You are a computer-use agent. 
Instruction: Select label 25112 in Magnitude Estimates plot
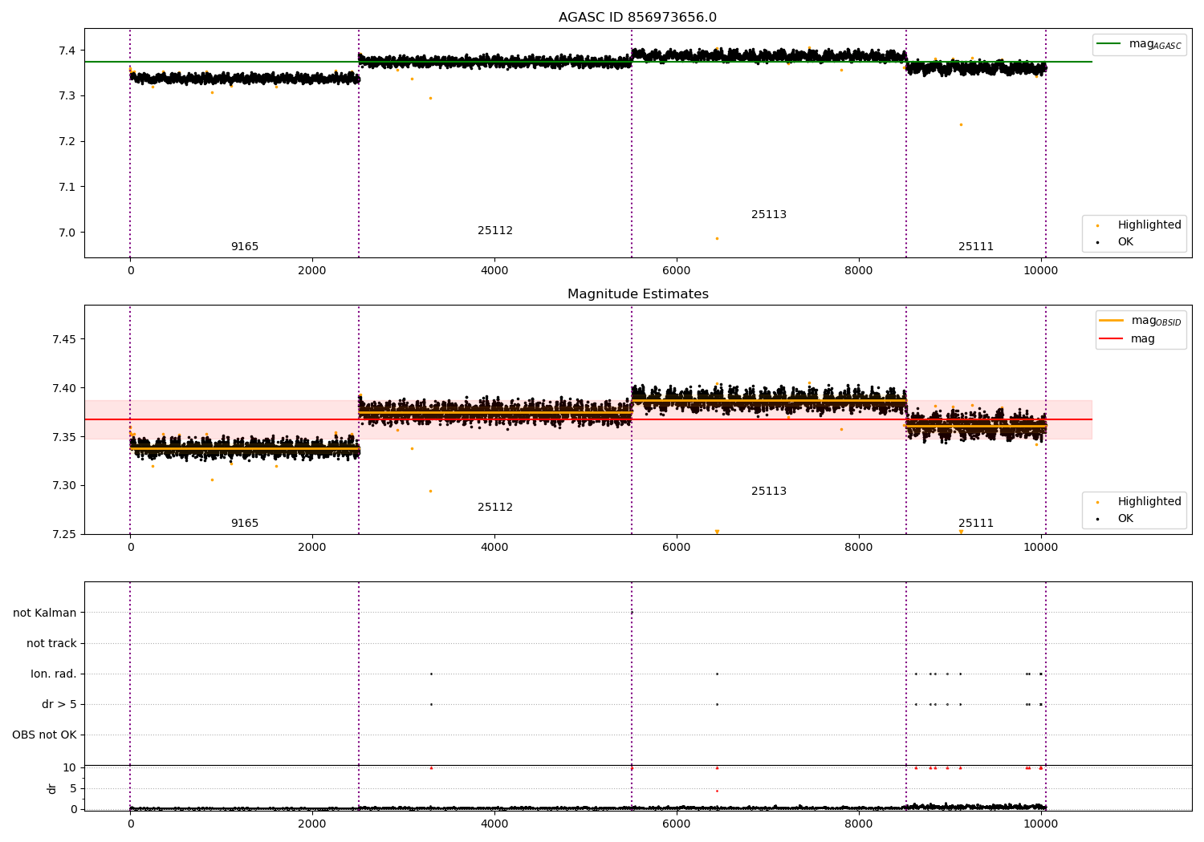coord(495,508)
